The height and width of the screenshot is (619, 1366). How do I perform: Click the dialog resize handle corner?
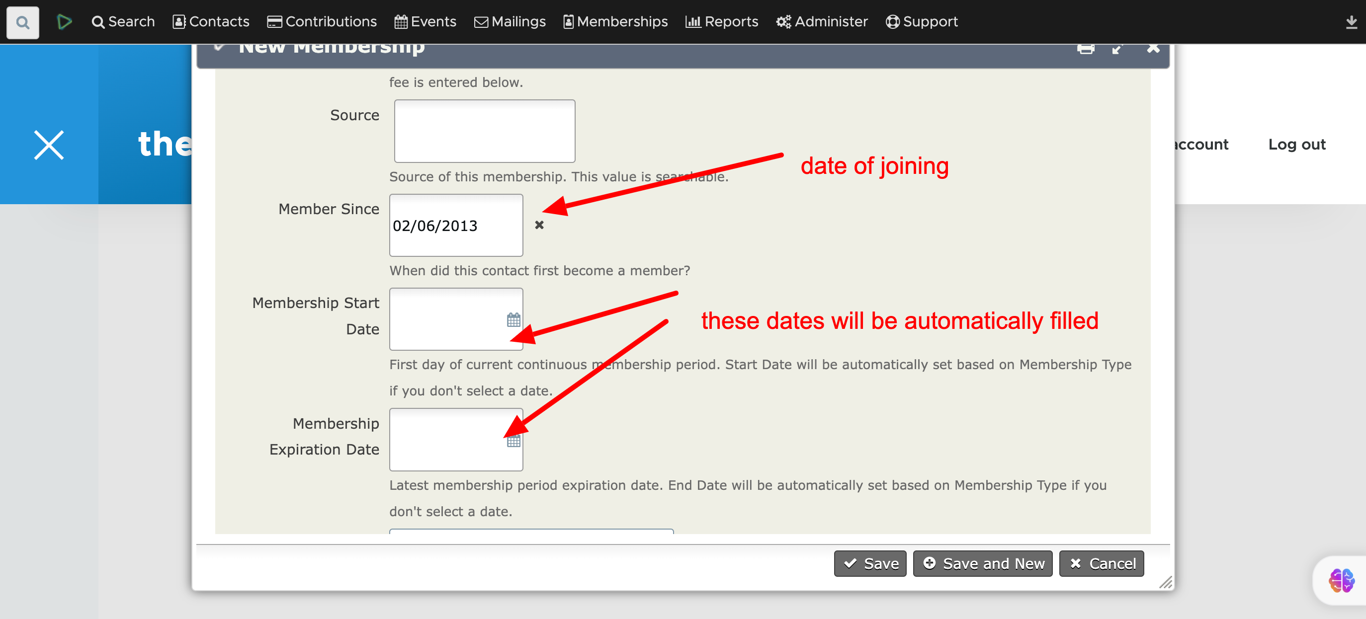pos(1165,582)
